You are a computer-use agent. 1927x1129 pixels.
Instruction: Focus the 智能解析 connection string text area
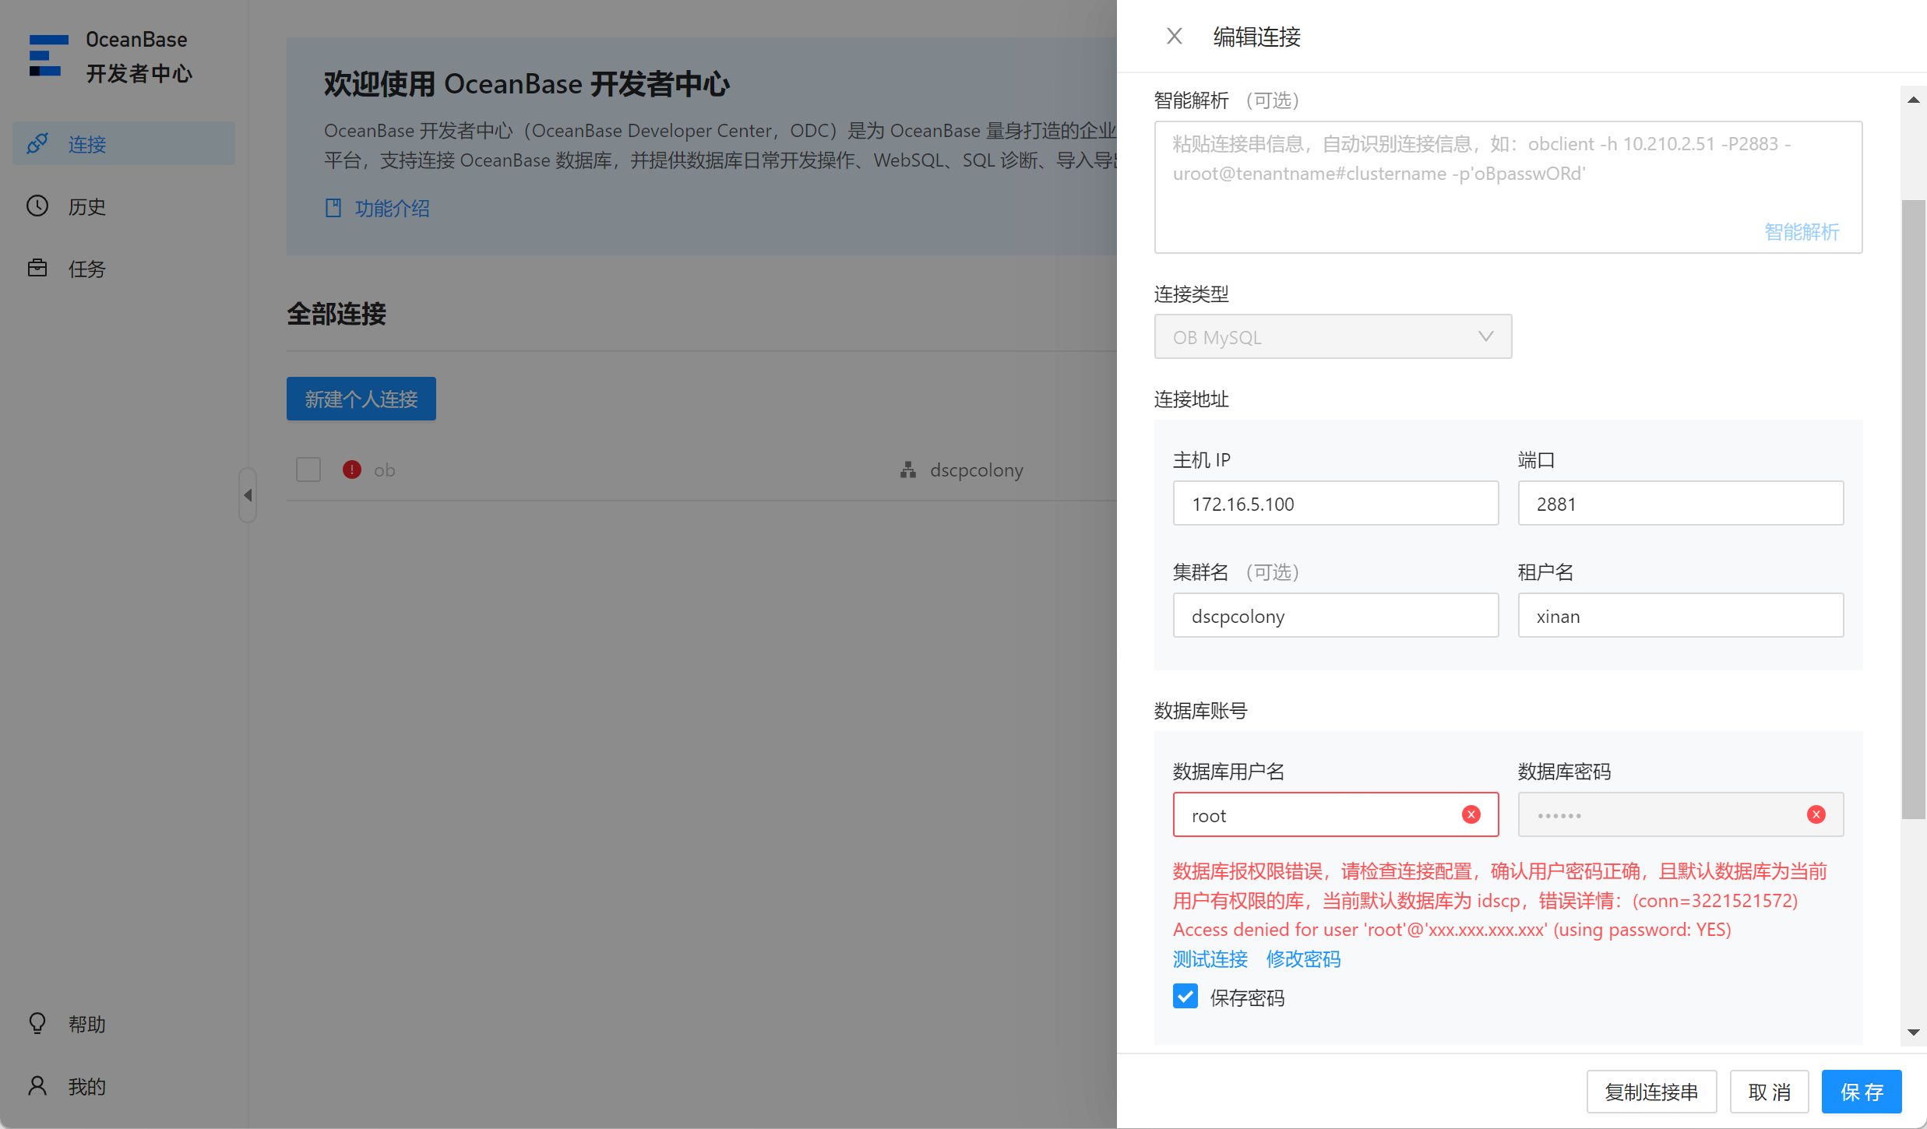tap(1508, 187)
